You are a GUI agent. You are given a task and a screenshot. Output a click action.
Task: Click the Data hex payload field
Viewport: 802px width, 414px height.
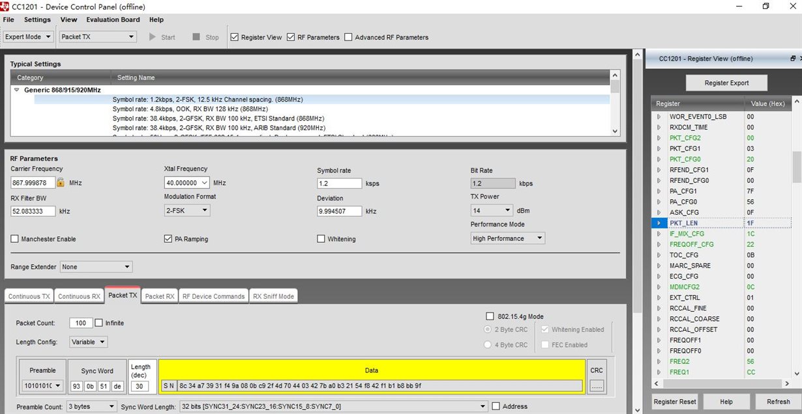point(380,386)
